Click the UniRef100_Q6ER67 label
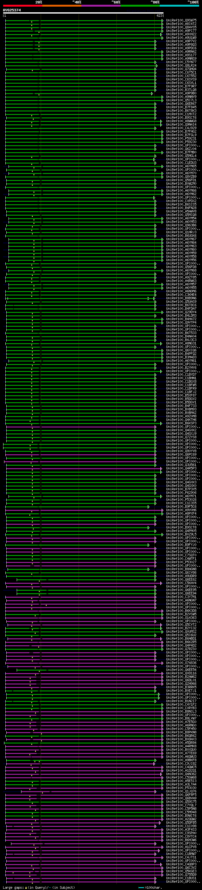The height and width of the screenshot is (890, 202). coord(181,104)
